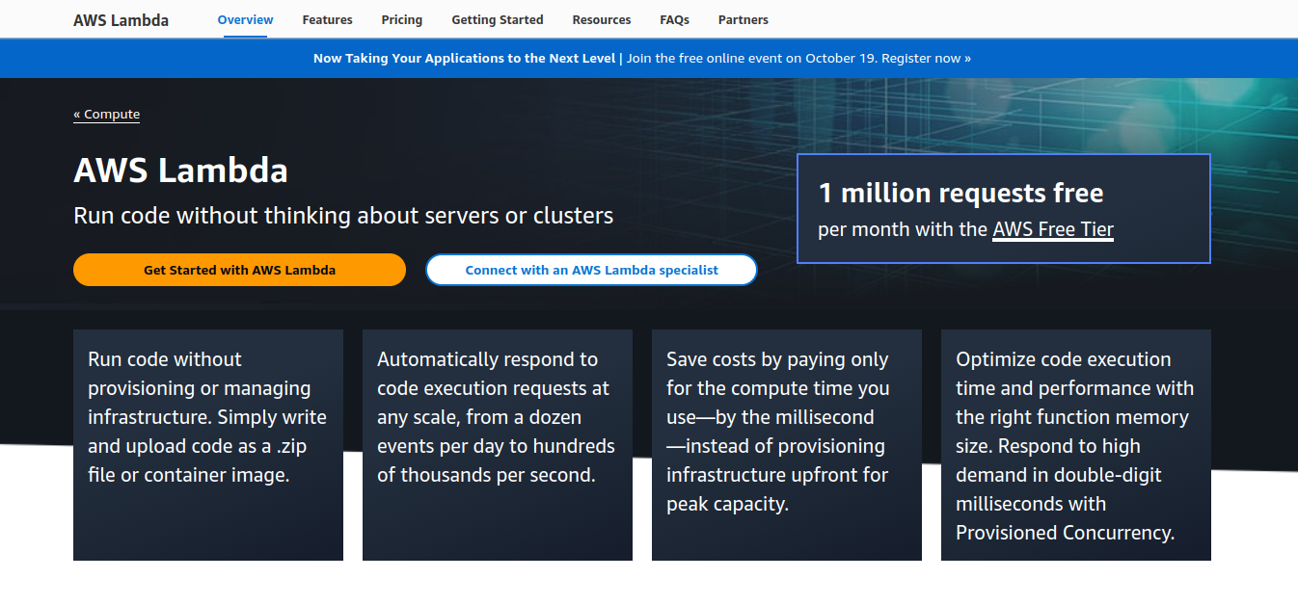Connect with an AWS Lambda specialist
Viewport: 1298px width, 605px height.
(590, 270)
